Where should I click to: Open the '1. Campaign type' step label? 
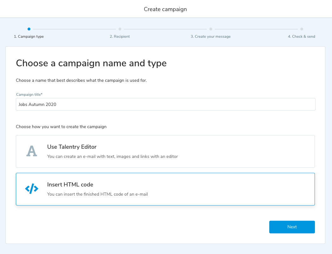coord(29,36)
